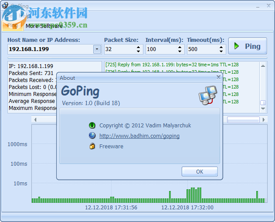Click the log scroll down arrow
275x222 pixels.
pyautogui.click(x=263, y=109)
